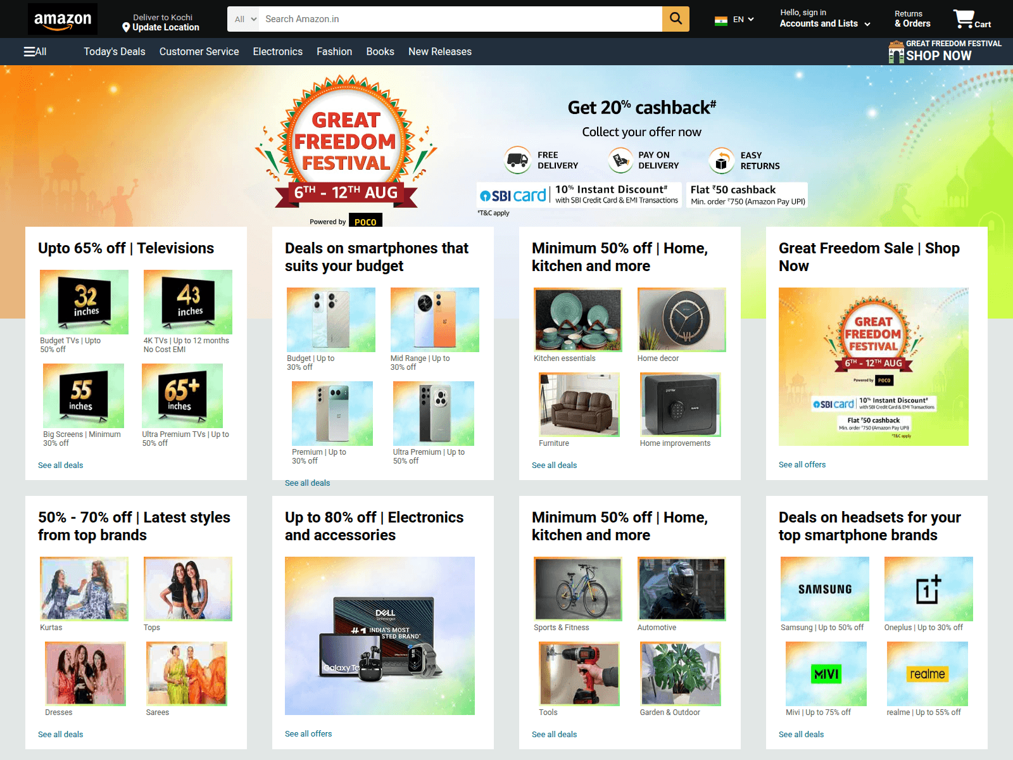Image resolution: width=1013 pixels, height=760 pixels.
Task: Open the 43 inches 4K TVs thumbnail
Action: point(188,302)
